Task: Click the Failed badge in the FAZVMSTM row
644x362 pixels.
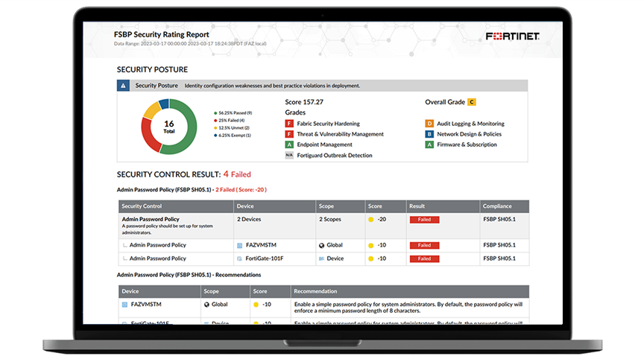Action: 424,246
